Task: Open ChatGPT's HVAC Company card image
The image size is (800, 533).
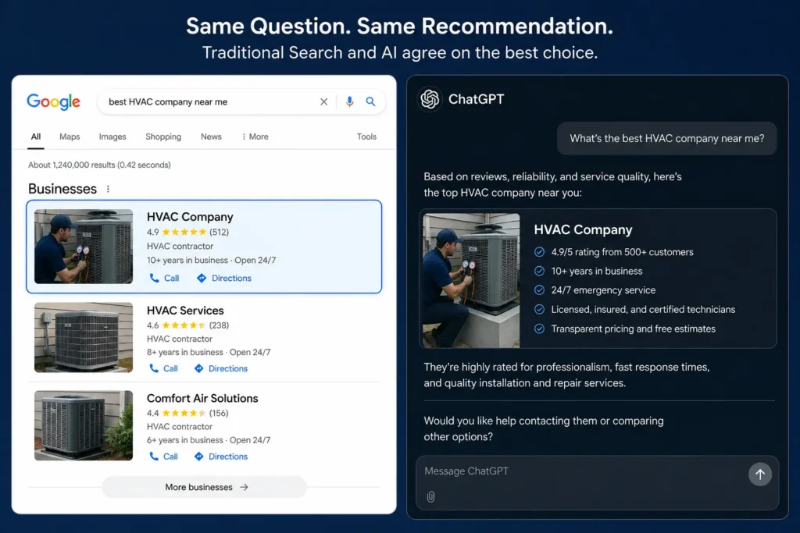Action: click(x=471, y=280)
